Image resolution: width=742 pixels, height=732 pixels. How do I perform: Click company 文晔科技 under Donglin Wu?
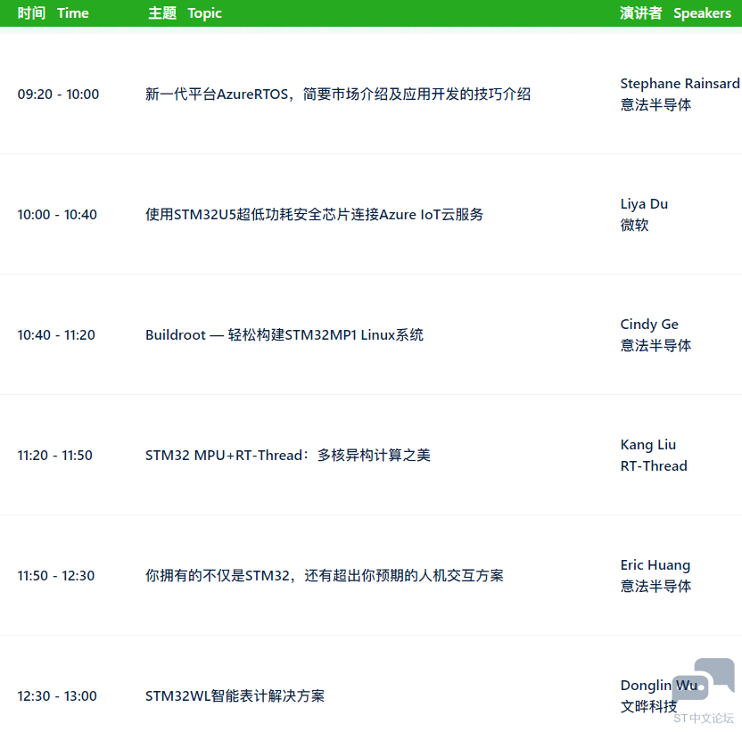coord(648,706)
